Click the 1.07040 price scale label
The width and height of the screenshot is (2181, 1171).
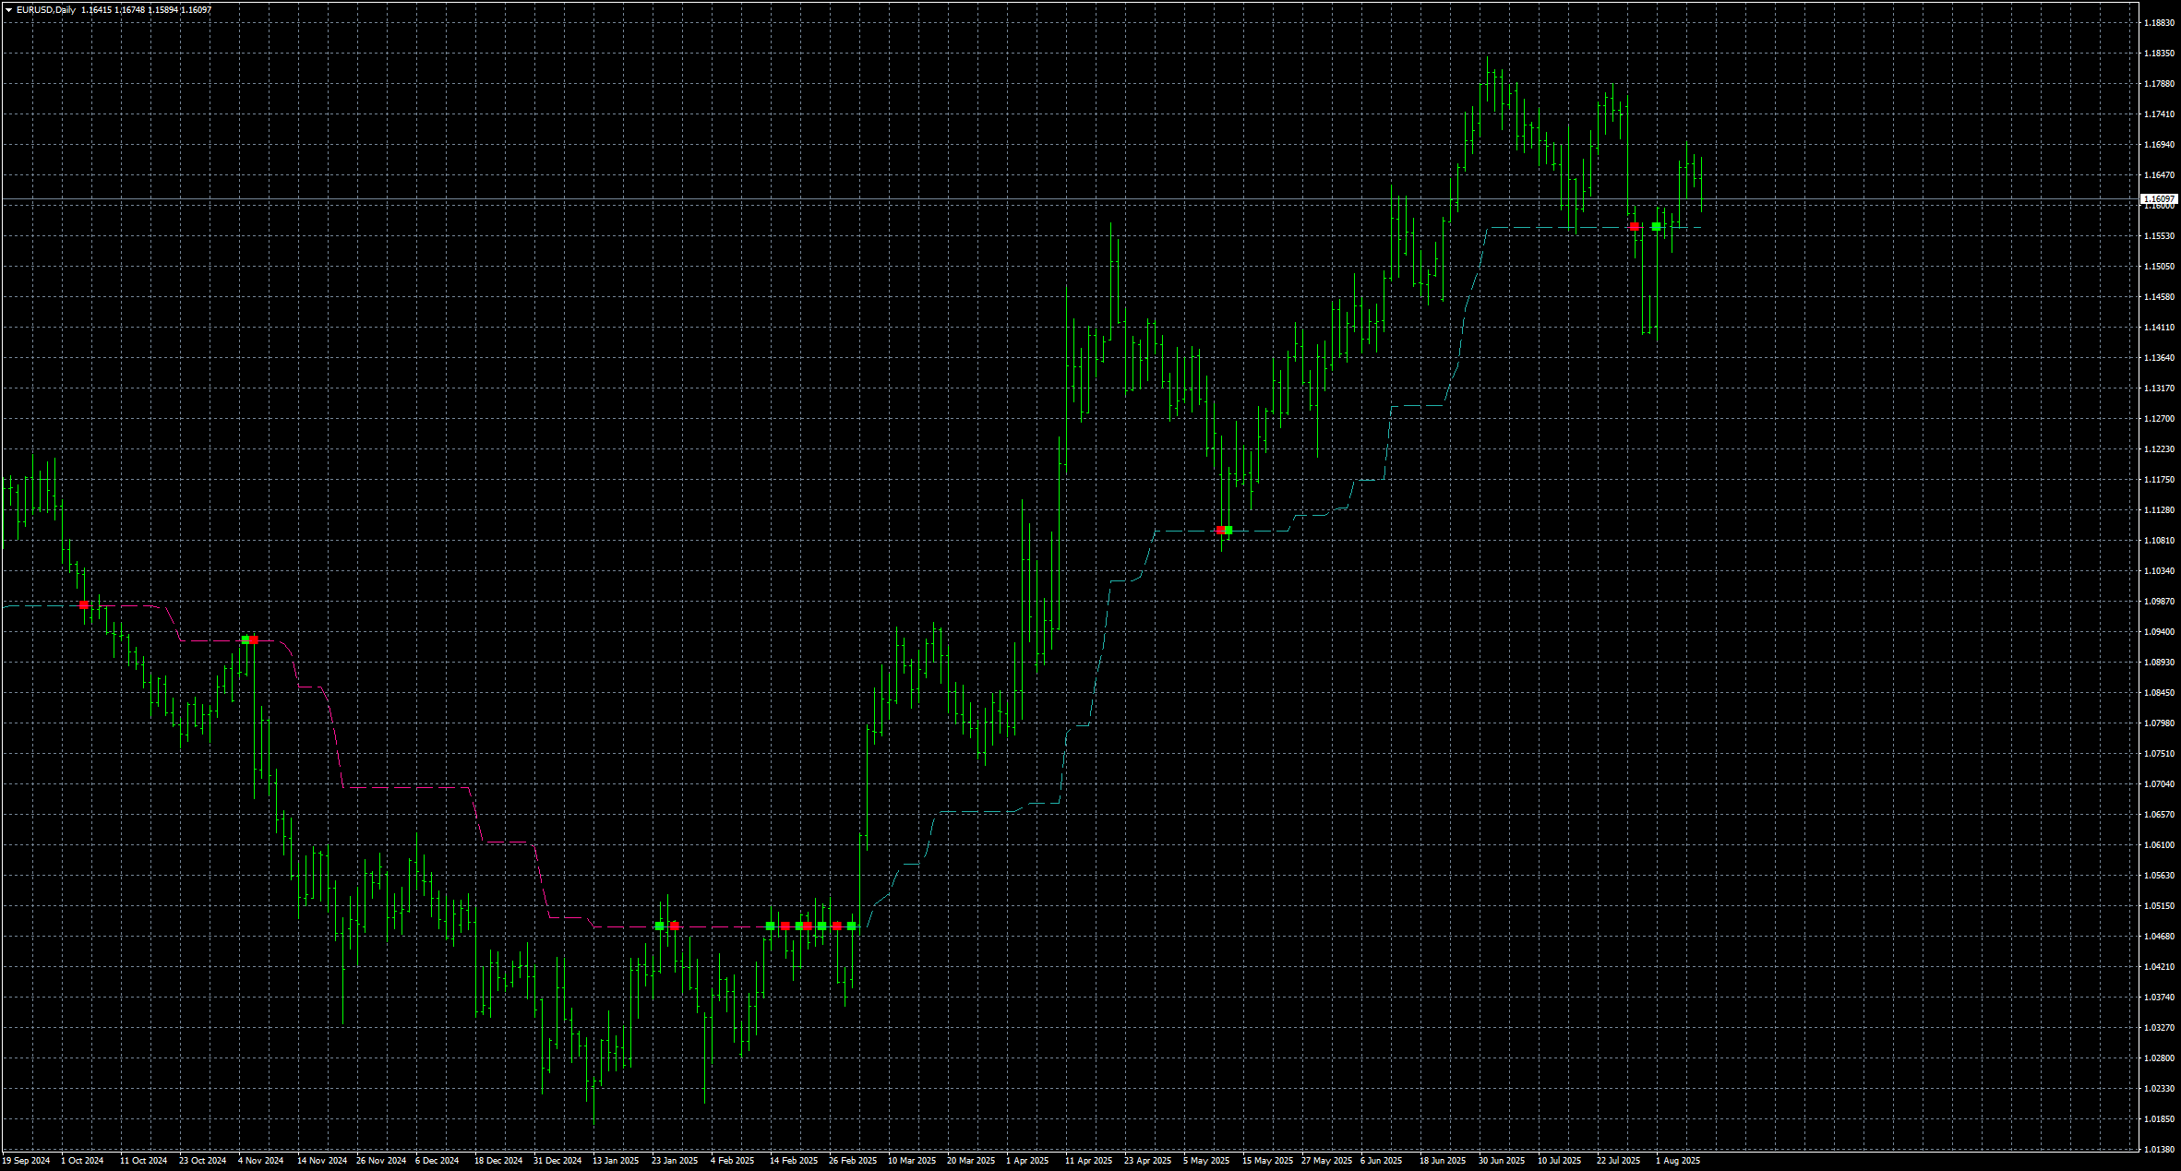click(2159, 784)
